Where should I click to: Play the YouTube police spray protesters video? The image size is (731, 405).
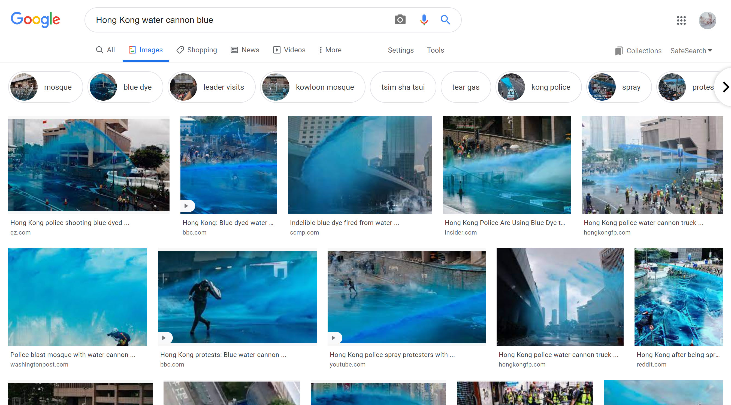(x=334, y=338)
